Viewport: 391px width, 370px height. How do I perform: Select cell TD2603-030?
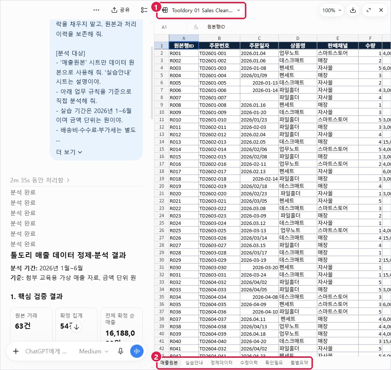pyautogui.click(x=219, y=267)
